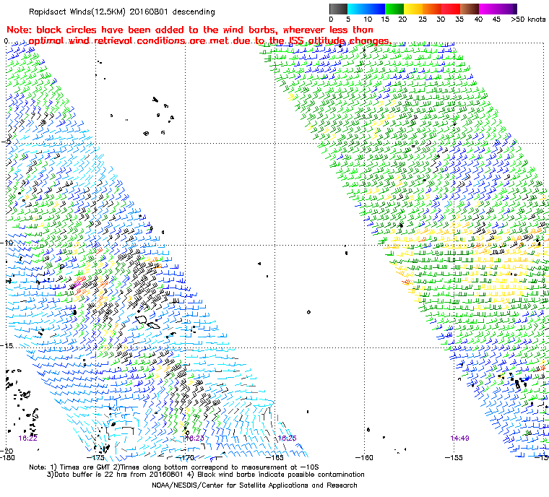The image size is (549, 497).
Task: Click the red line 'optimal wind retrieval conditions'
Action: tap(209, 41)
